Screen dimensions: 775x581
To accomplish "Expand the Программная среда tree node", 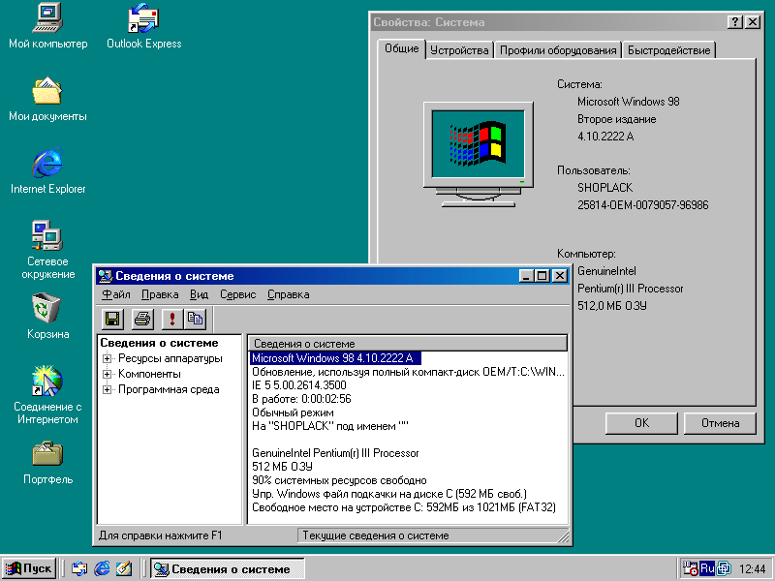I will pyautogui.click(x=107, y=390).
